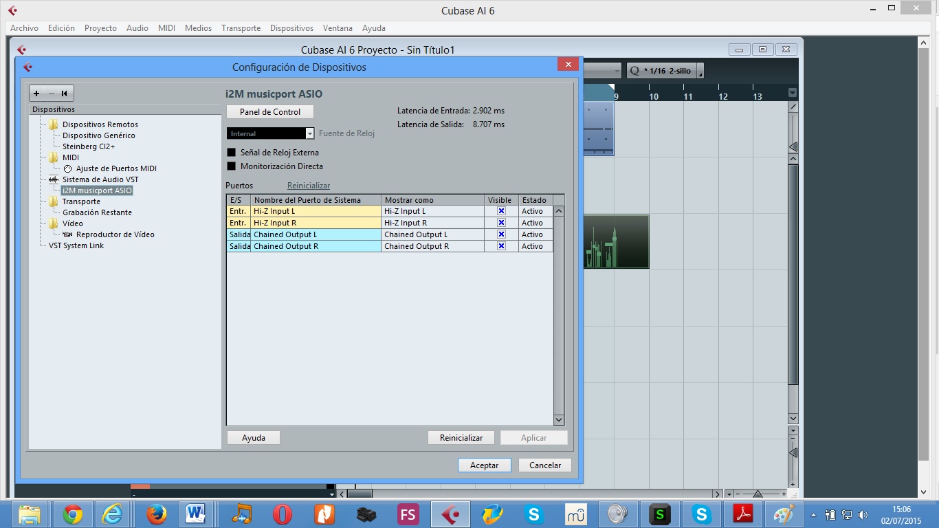Viewport: 939px width, 528px height.
Task: Open the FS application from taskbar
Action: pos(408,514)
